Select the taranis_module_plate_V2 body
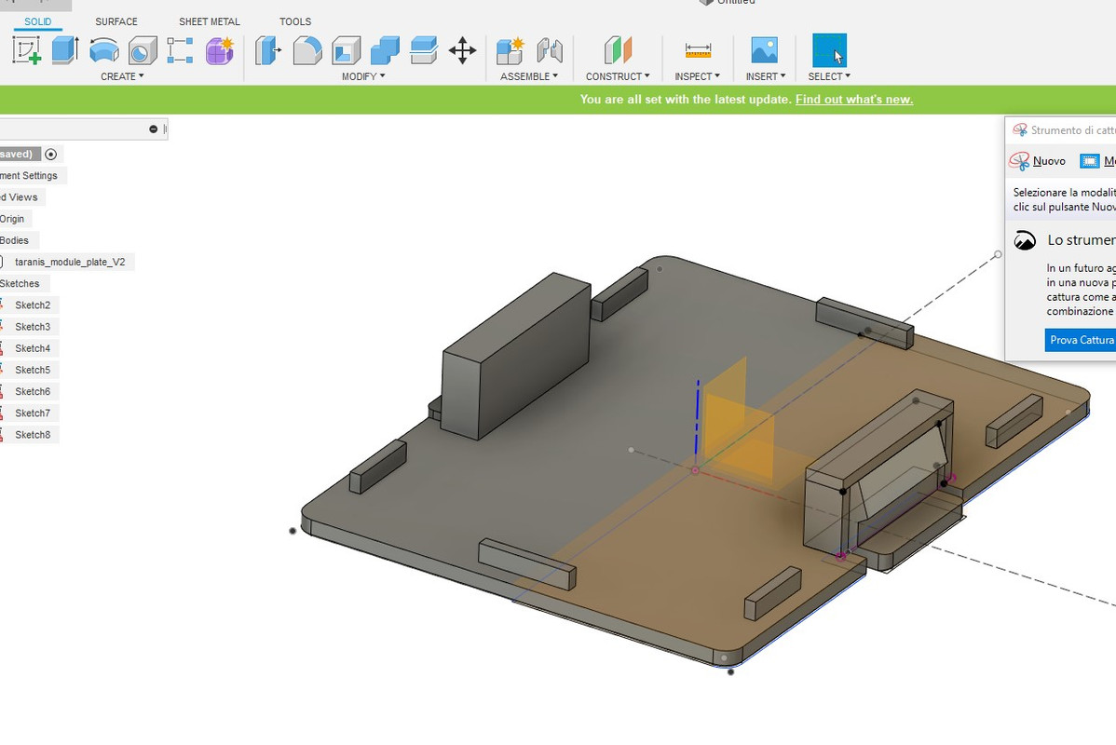 coord(70,262)
